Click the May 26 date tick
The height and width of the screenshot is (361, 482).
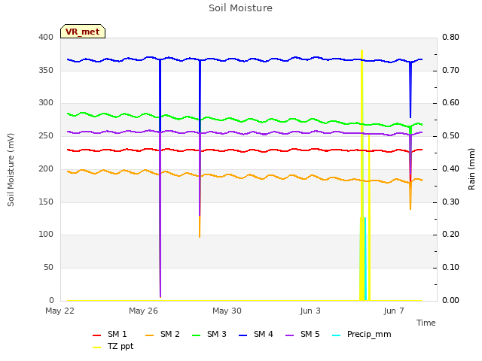tap(143, 311)
